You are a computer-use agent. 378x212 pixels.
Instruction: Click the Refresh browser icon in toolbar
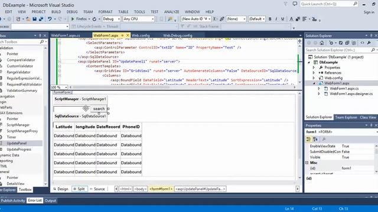94,19
